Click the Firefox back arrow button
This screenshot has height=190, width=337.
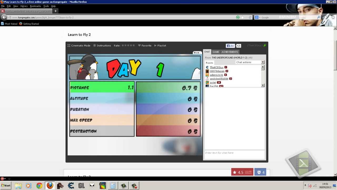click(4, 17)
